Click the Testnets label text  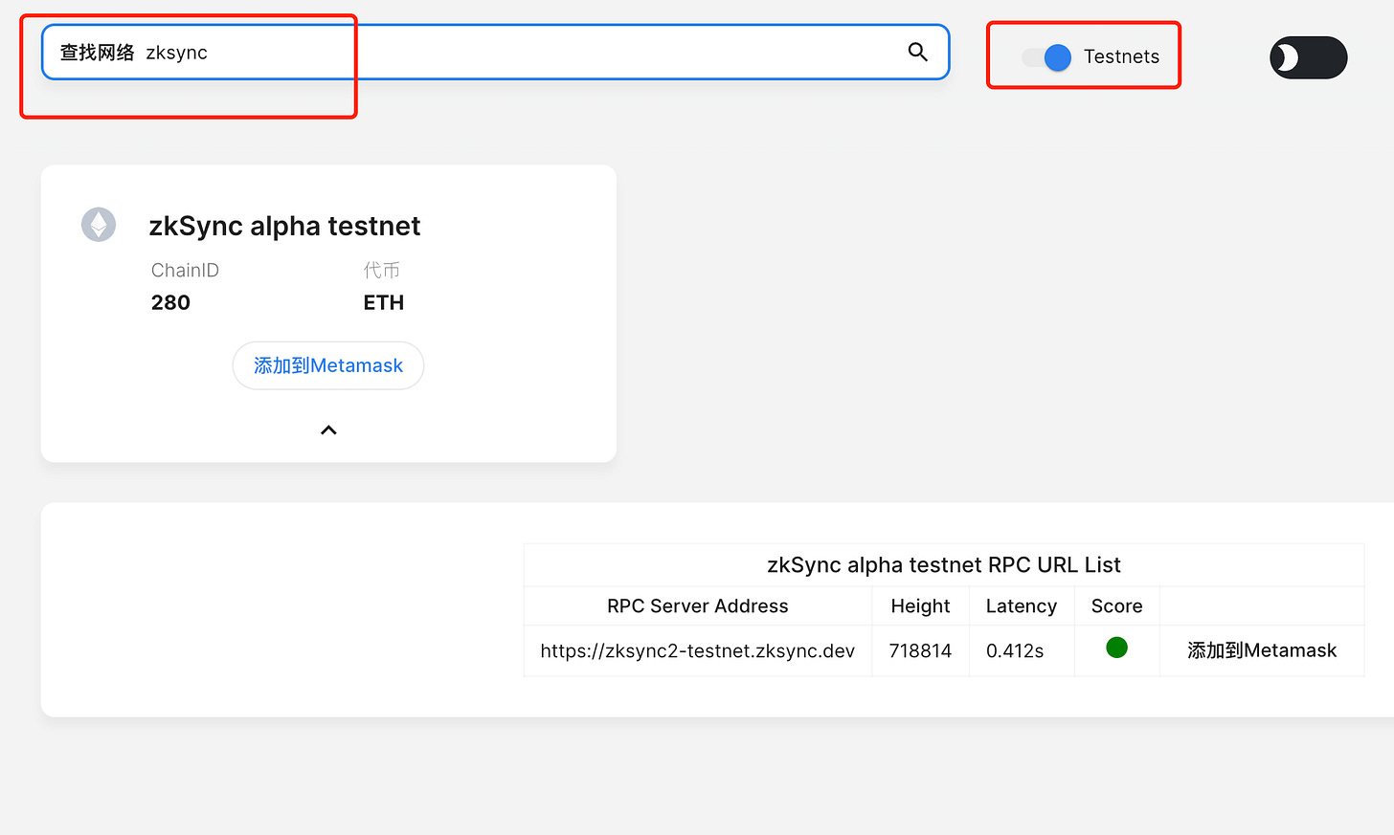[x=1121, y=56]
